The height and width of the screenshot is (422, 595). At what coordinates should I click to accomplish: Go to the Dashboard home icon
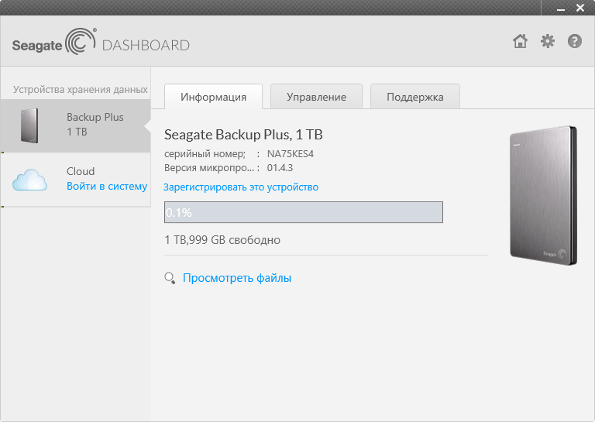[520, 41]
